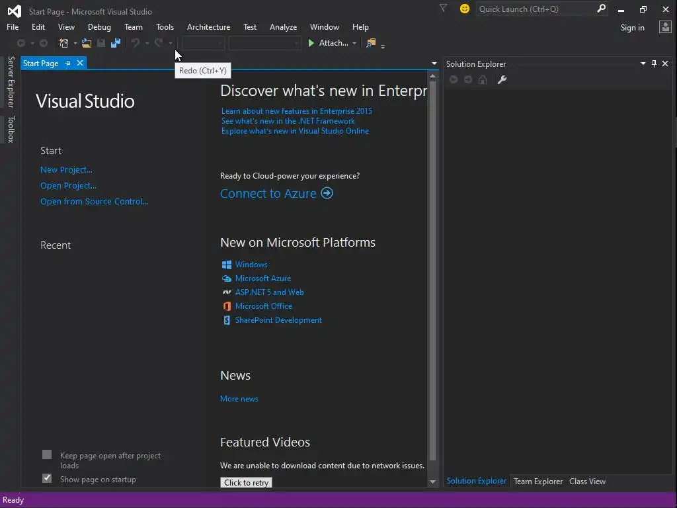Click the Open File folder toolbar icon
The height and width of the screenshot is (508, 677).
87,43
